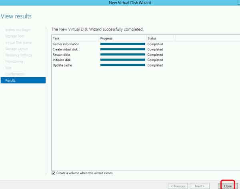
Task: Select the Gather information task row
Action: click(66, 44)
